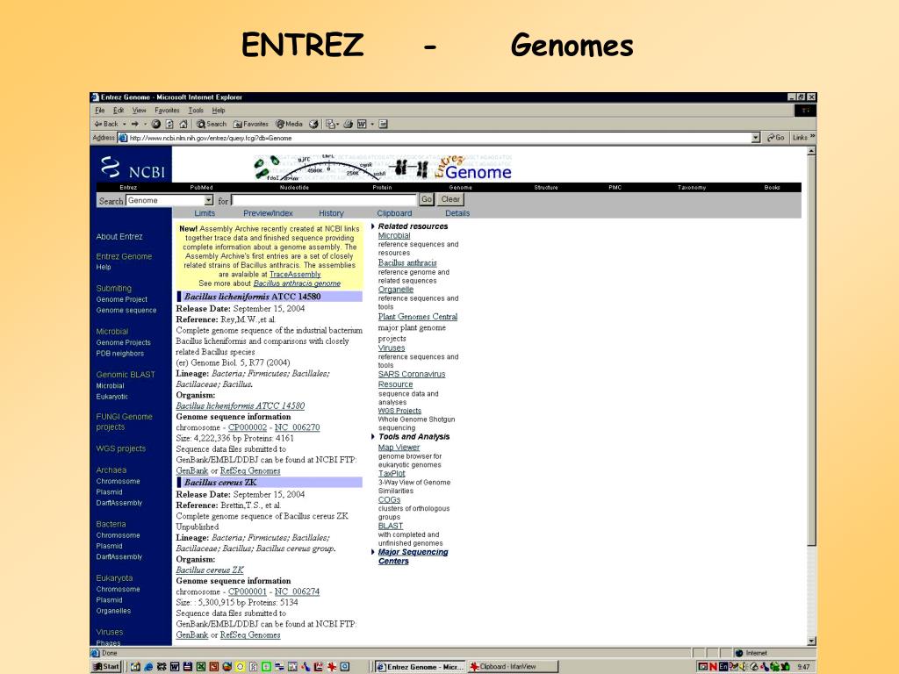899x674 pixels.
Task: Click the page icon in address bar
Action: (122, 138)
